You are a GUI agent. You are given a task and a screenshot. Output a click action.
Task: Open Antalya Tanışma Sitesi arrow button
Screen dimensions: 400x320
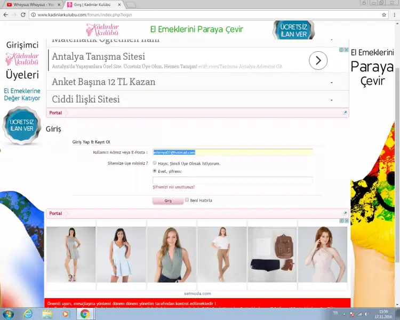tap(318, 60)
